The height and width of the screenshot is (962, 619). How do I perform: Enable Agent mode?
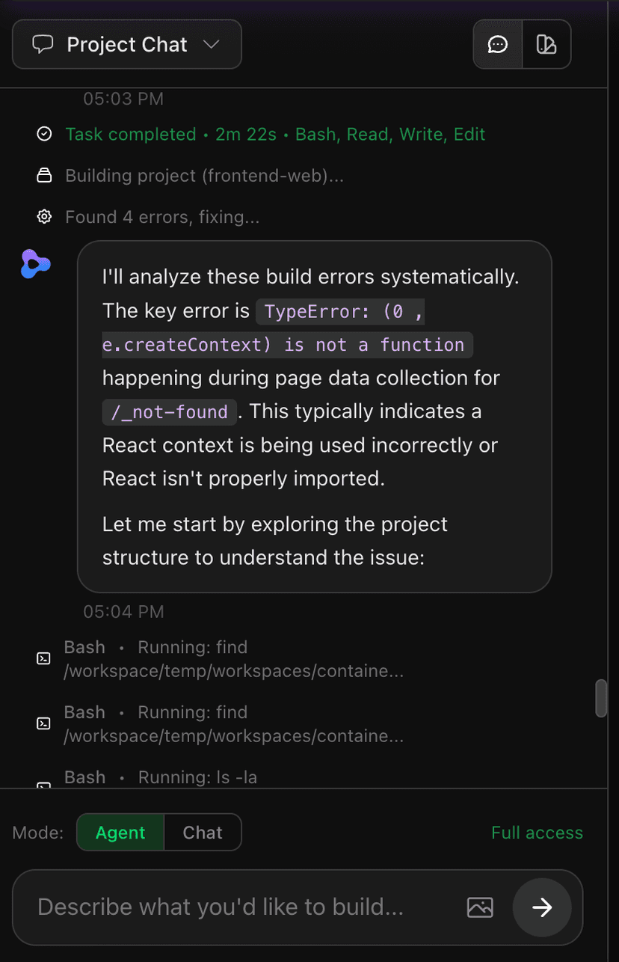click(x=120, y=833)
